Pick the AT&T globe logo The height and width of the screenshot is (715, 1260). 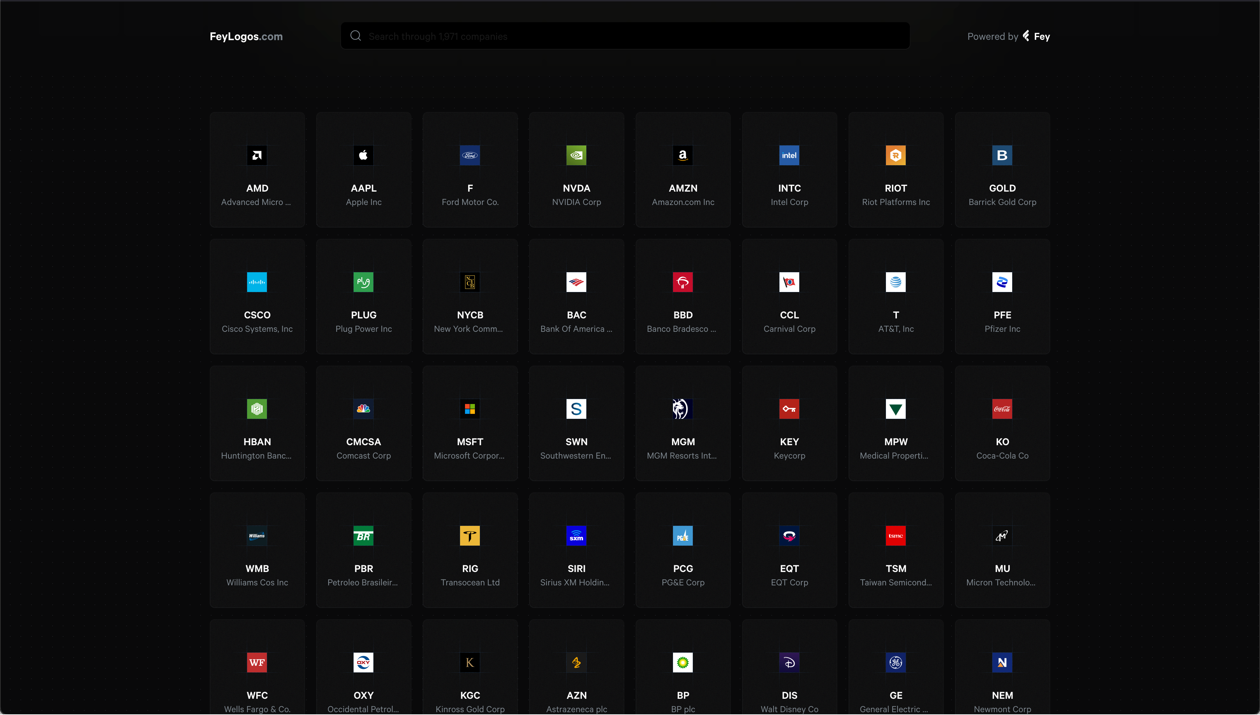pyautogui.click(x=896, y=282)
